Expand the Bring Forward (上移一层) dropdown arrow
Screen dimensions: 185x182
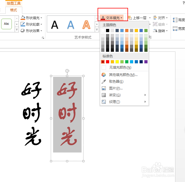click(150, 18)
